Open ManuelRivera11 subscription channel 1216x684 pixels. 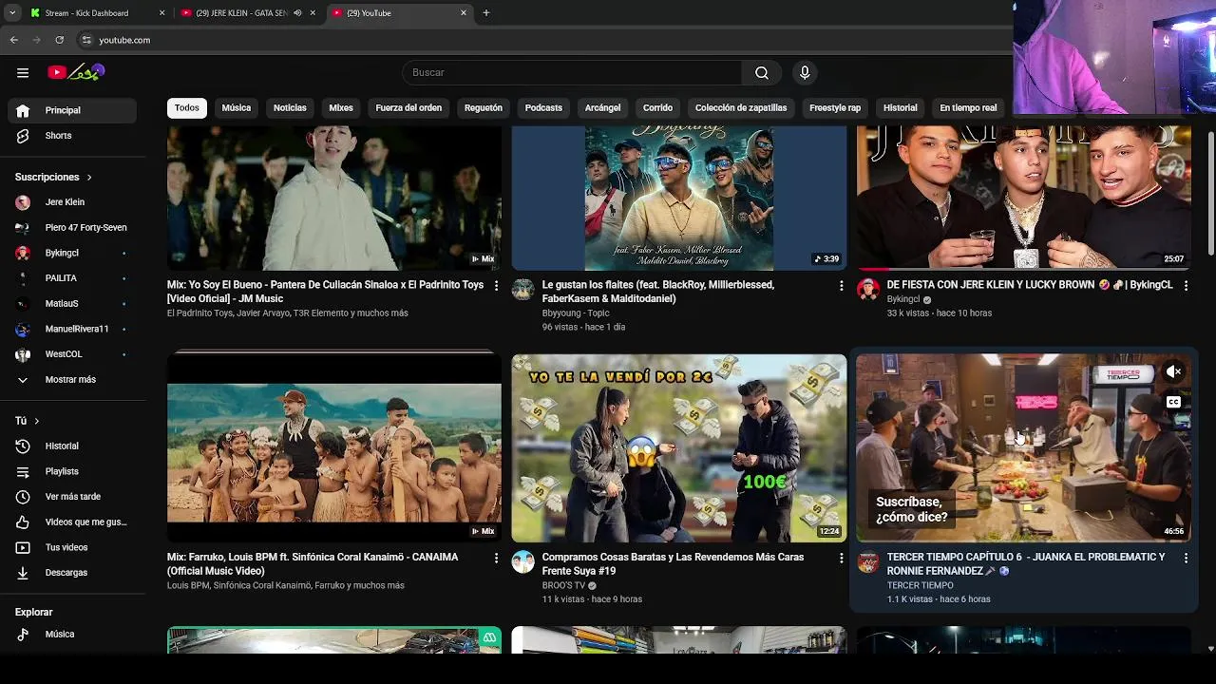click(72, 329)
